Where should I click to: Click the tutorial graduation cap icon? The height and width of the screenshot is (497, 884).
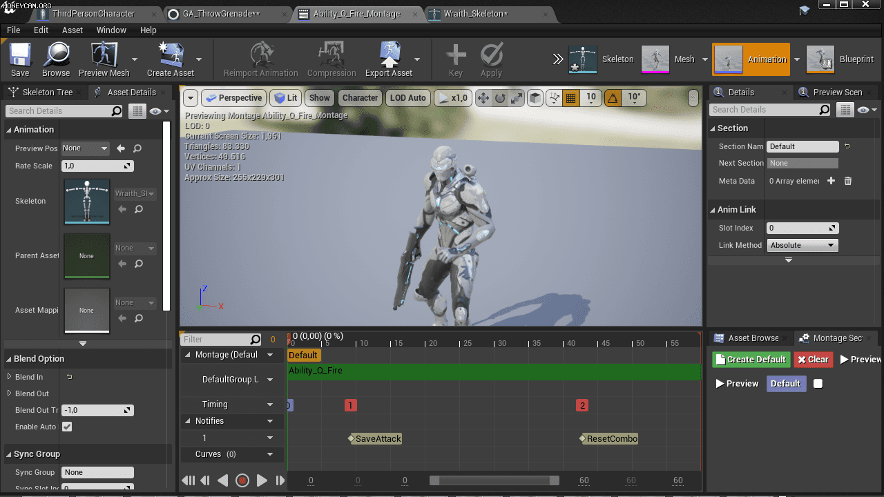click(804, 9)
